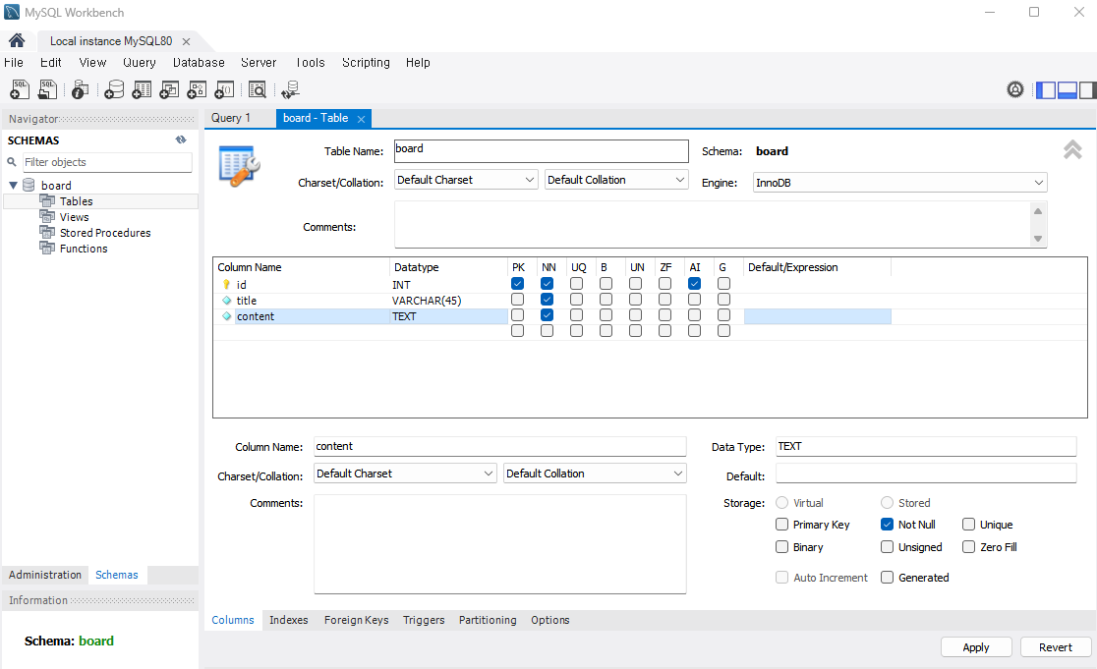Switch to Administration navigator tab

pyautogui.click(x=45, y=575)
